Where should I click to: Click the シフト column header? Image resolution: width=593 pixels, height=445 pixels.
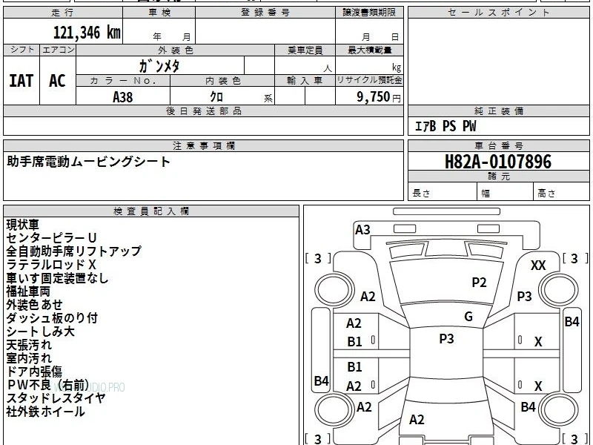(21, 50)
